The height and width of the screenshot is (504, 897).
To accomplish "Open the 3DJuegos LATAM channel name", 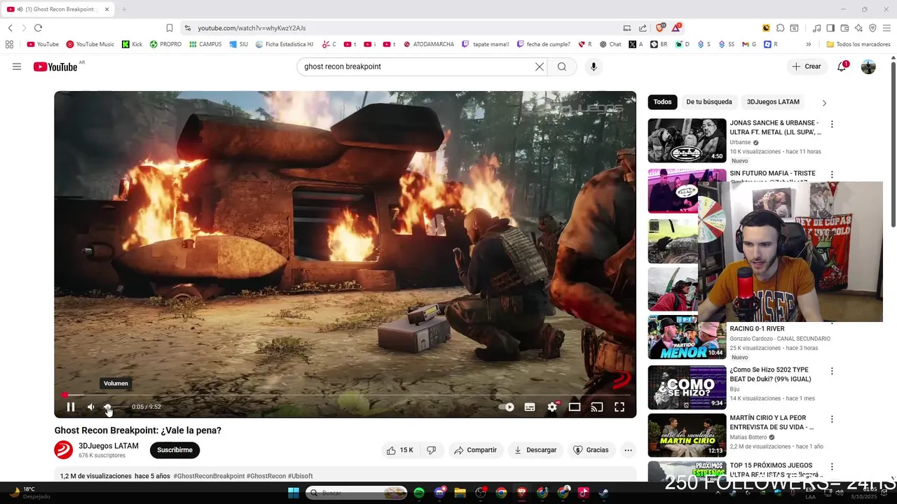I will click(x=109, y=446).
